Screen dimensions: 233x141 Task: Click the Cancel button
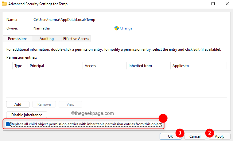(195, 136)
